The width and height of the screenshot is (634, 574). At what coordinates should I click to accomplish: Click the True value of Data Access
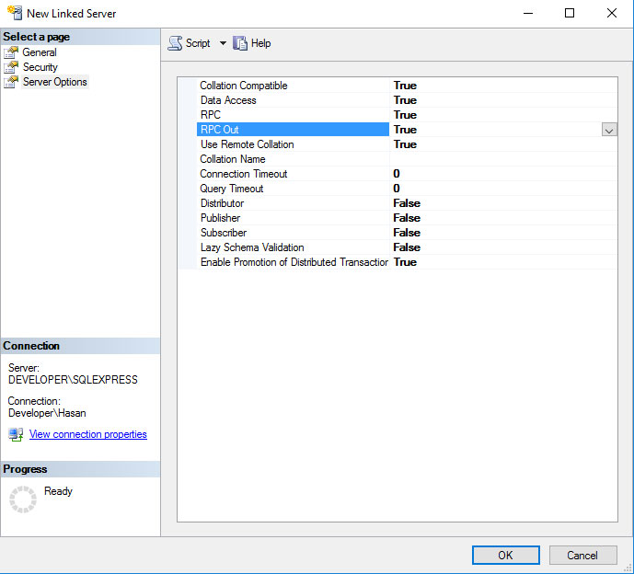point(405,100)
